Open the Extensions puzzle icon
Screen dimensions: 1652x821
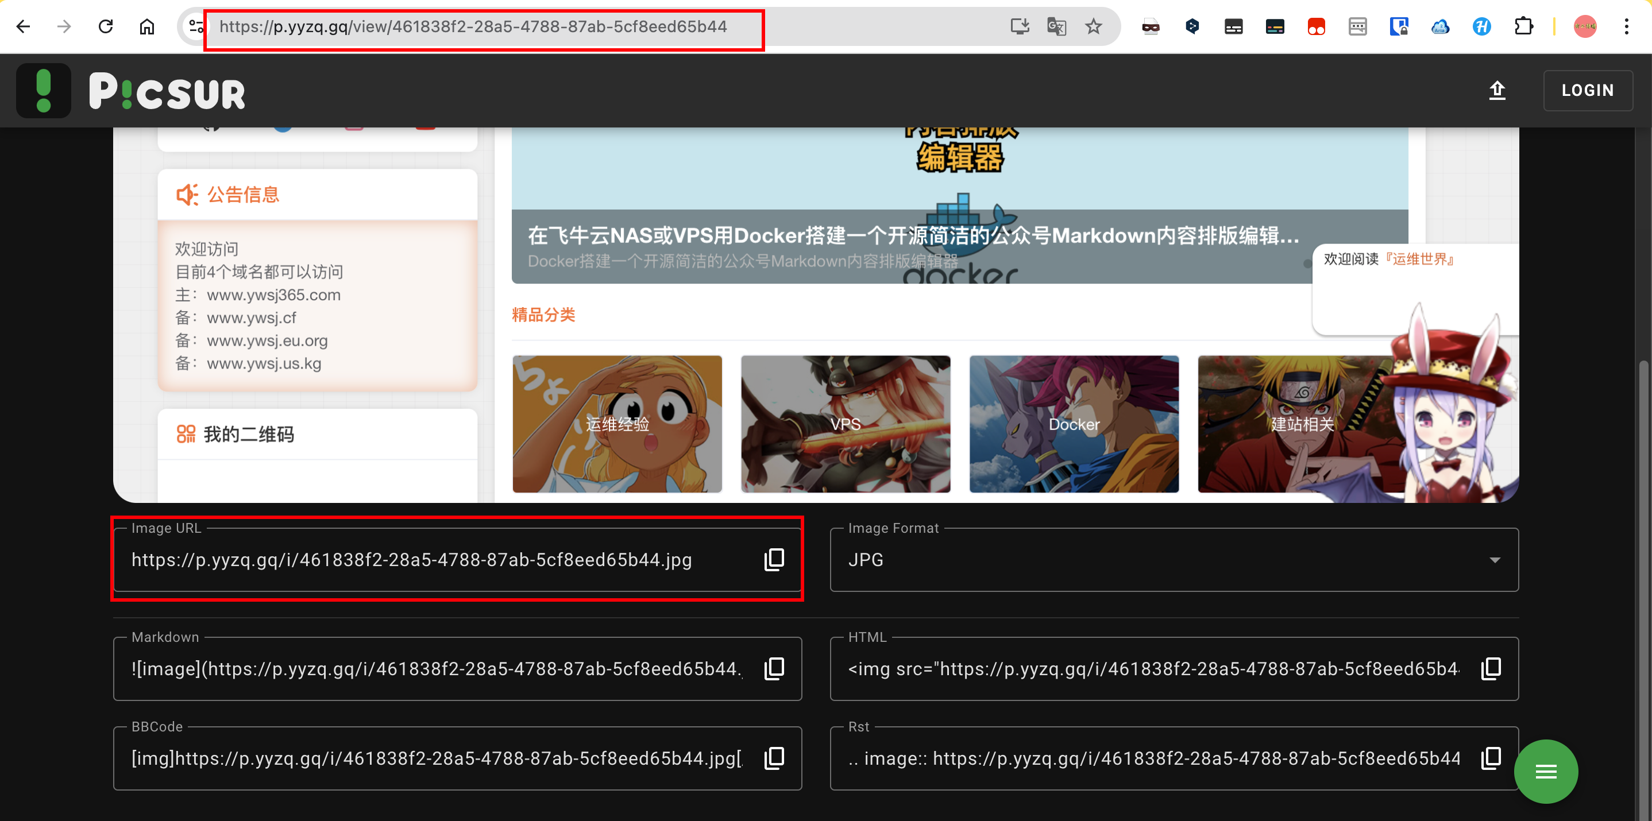[1523, 26]
